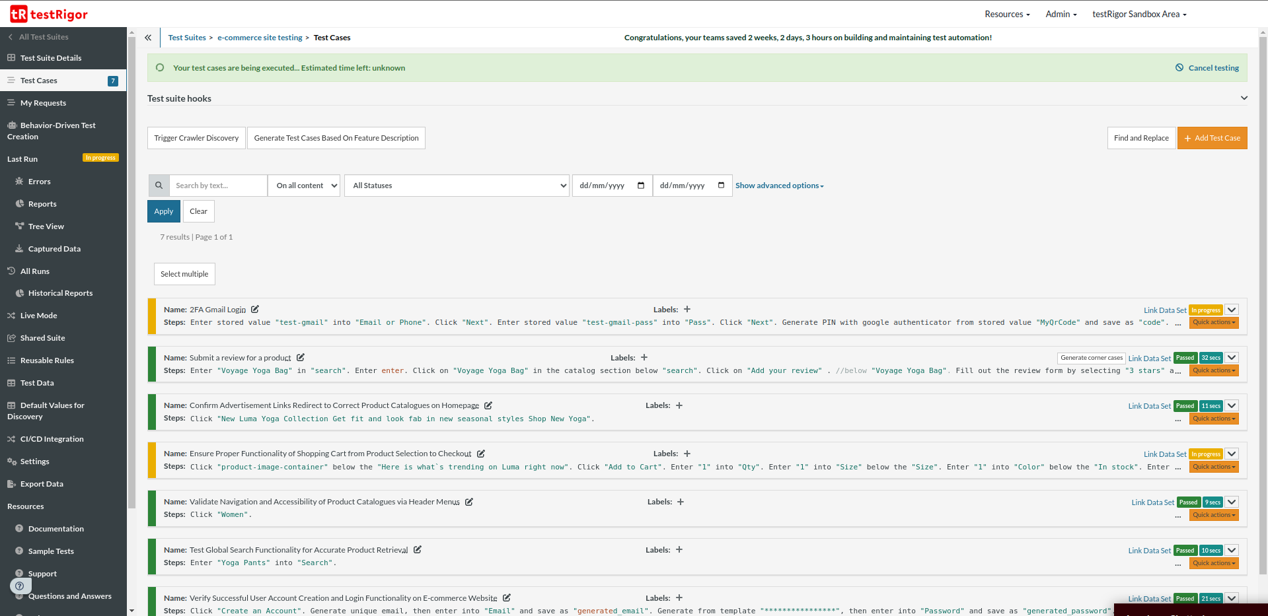Click Passed status badge of Submit a review
Screen dimensions: 1268x616
pyautogui.click(x=1185, y=358)
